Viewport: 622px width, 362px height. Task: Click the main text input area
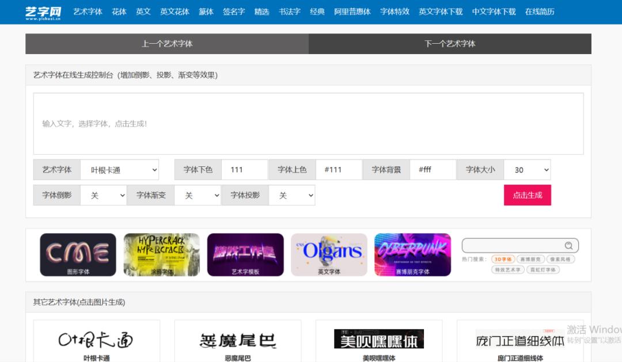point(308,124)
